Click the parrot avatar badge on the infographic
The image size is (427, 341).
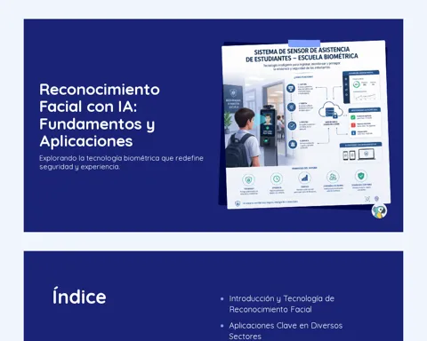pyautogui.click(x=379, y=211)
